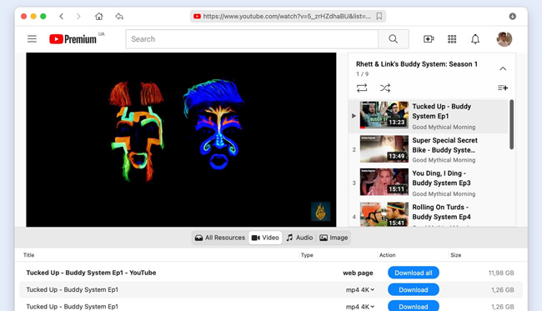This screenshot has height=311, width=542.
Task: Click the 11,98 GB size value
Action: (x=501, y=273)
